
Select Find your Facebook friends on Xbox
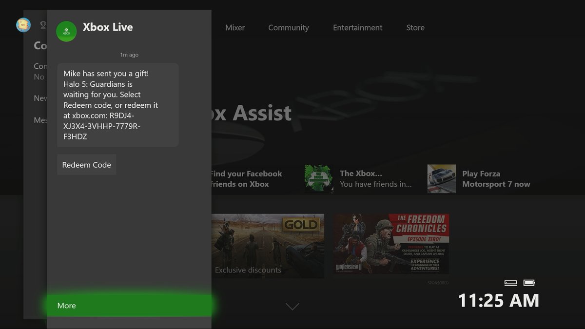tap(246, 179)
